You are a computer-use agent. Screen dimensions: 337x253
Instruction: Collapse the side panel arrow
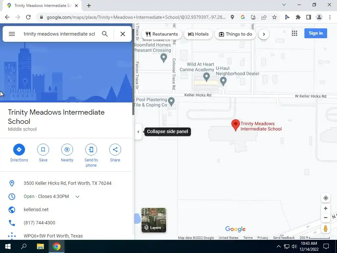click(x=138, y=132)
